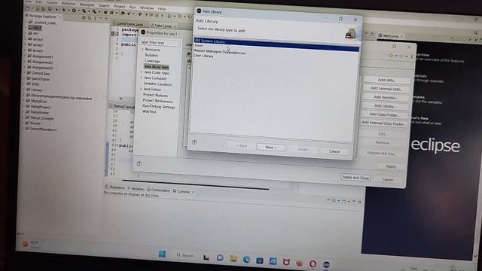Open File Explorer from taskbar
The height and width of the screenshot is (271, 482).
(233, 258)
